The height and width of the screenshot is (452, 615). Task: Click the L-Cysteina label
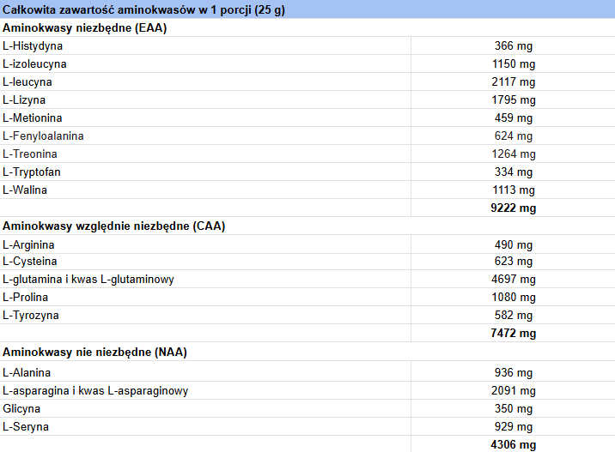(30, 262)
